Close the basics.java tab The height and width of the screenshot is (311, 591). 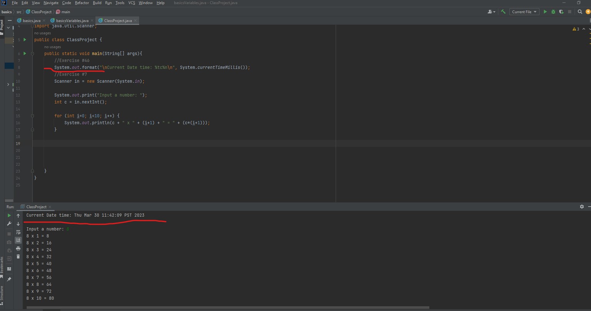[x=44, y=20]
